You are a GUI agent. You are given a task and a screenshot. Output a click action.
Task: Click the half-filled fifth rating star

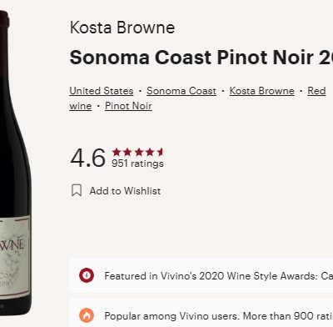click(x=161, y=152)
